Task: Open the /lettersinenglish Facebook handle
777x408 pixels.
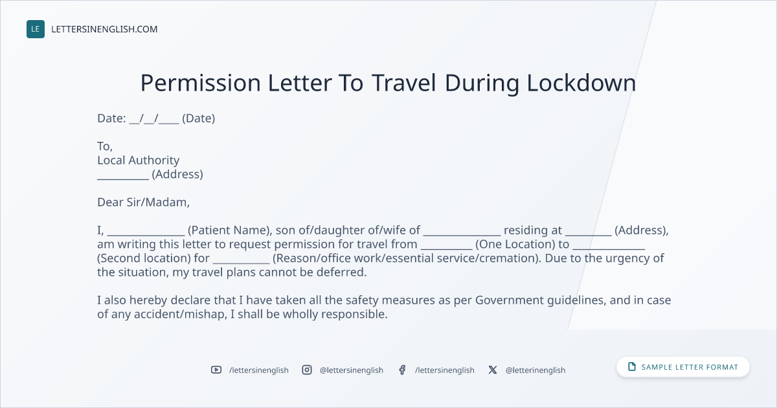Action: click(445, 370)
